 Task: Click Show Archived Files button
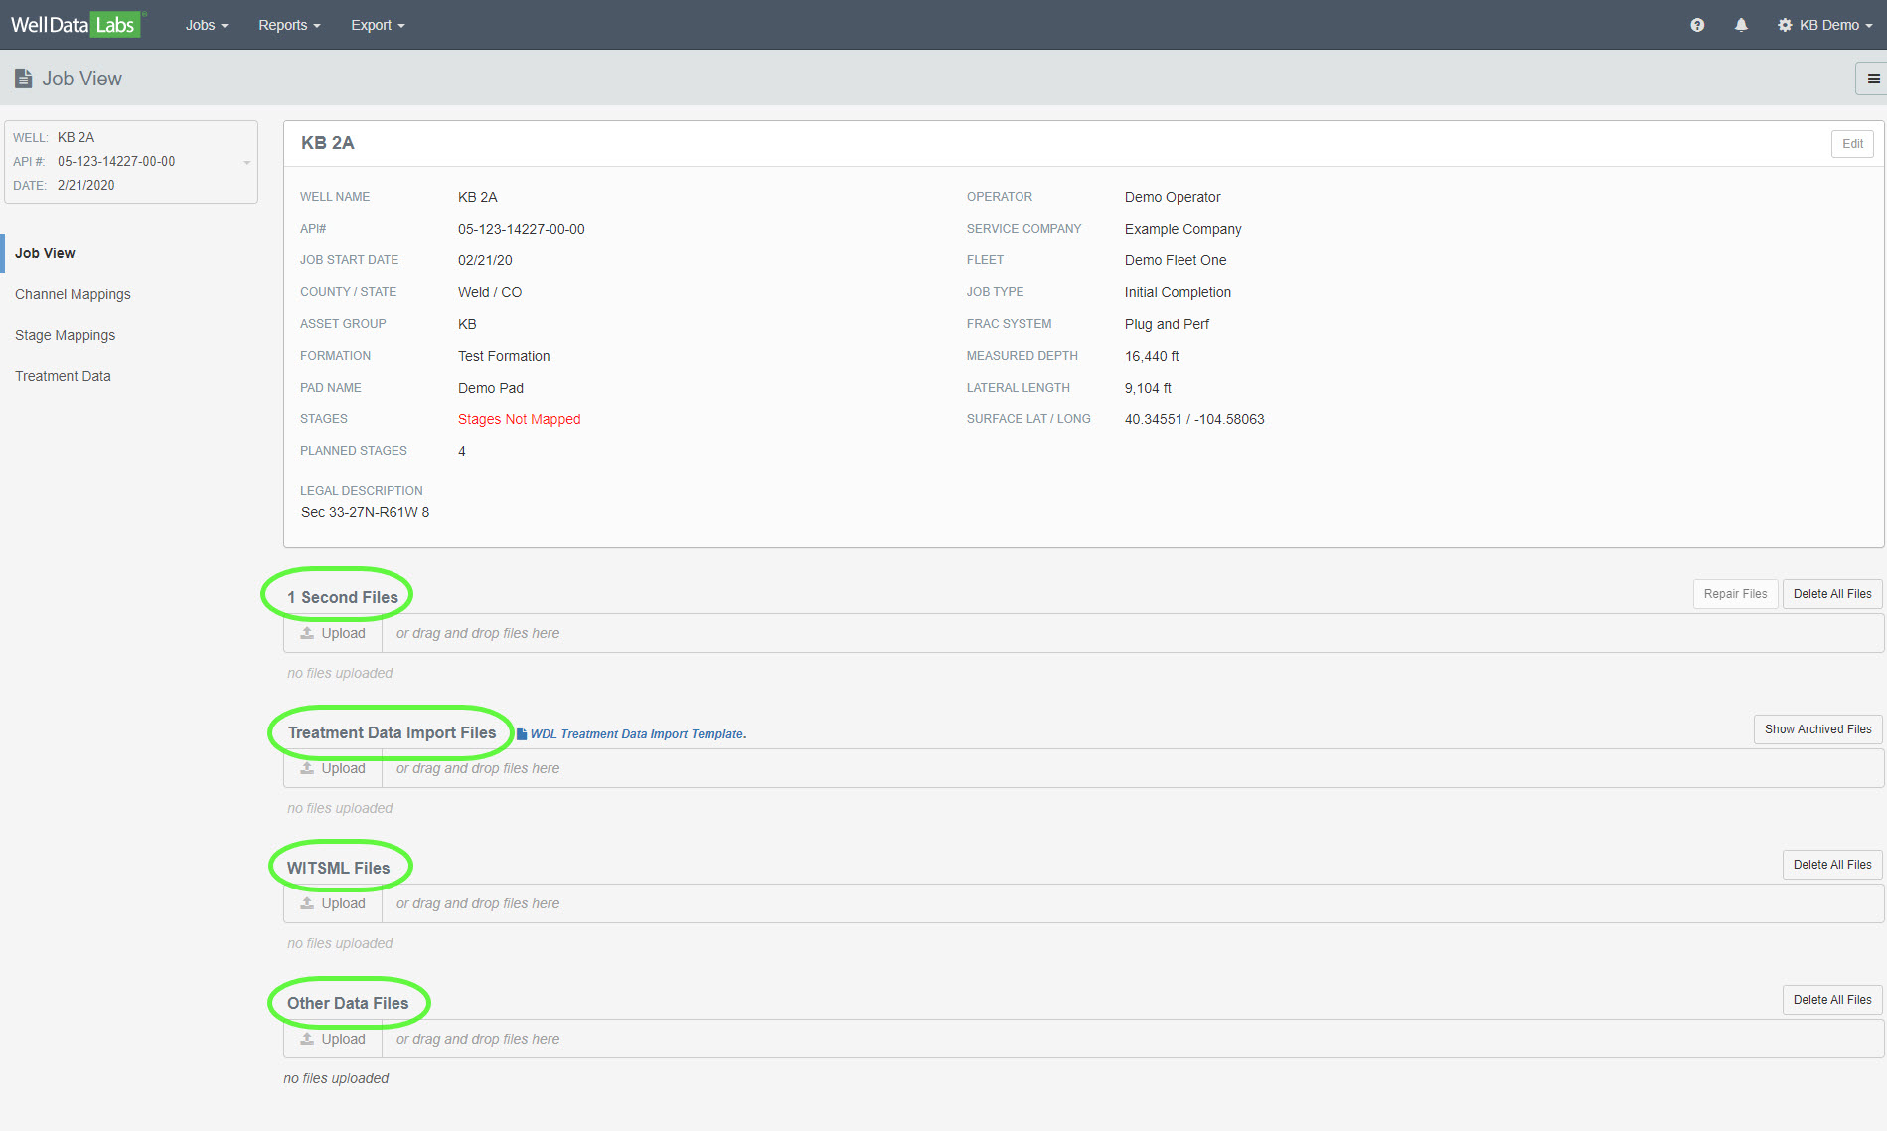coord(1817,729)
